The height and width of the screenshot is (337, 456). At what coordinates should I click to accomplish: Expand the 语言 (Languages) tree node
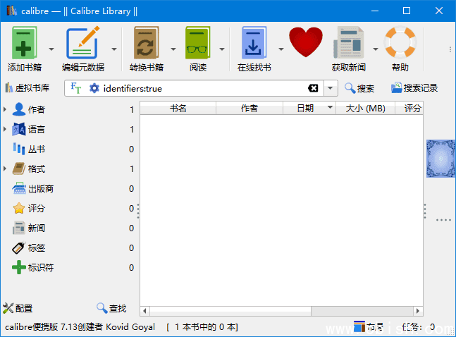pos(6,130)
